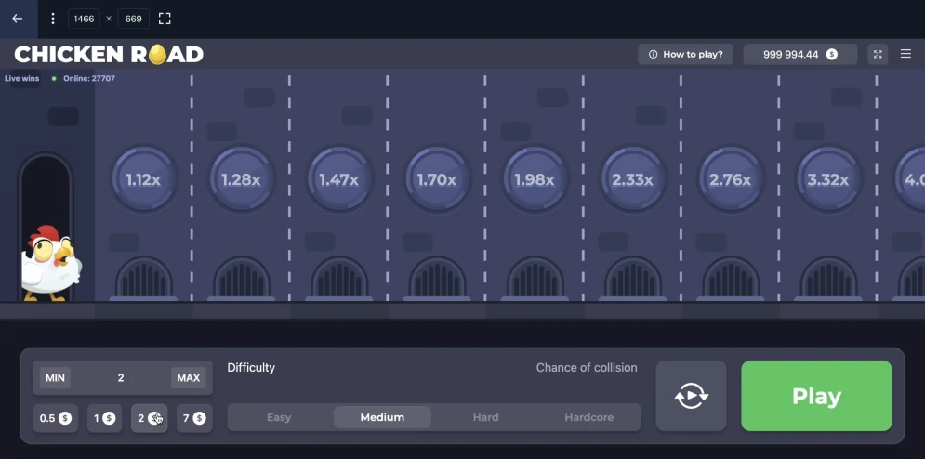Click the sewer grate below 1.12x

pos(143,278)
